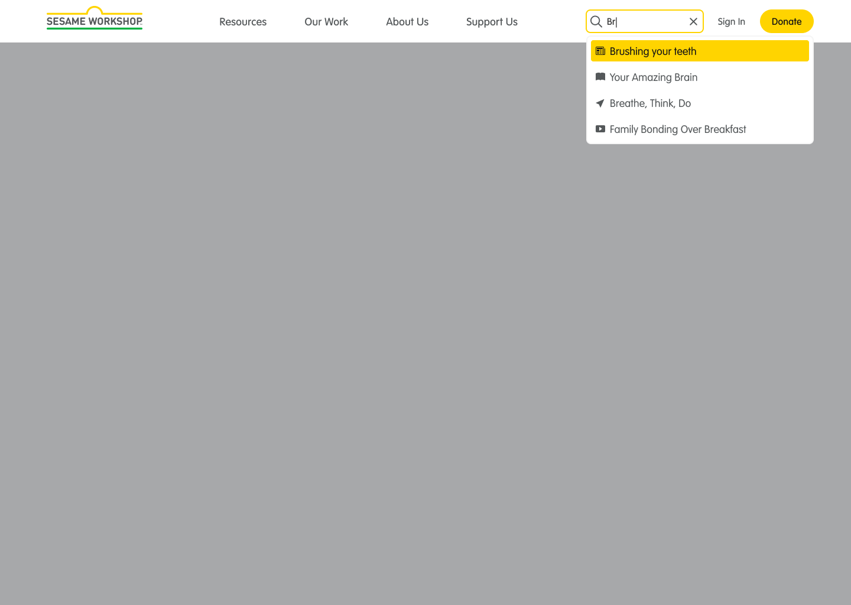Click inside the search input field
851x605 pixels.
tap(644, 21)
